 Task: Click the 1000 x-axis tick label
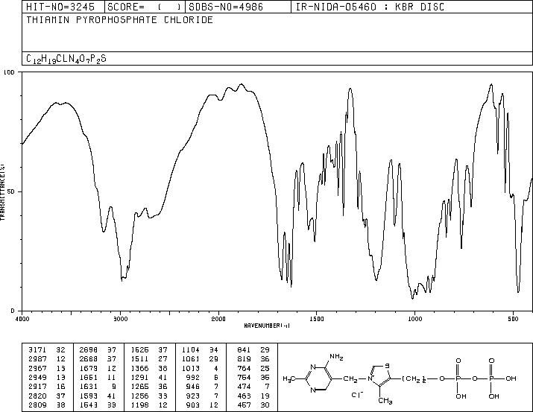coord(414,319)
